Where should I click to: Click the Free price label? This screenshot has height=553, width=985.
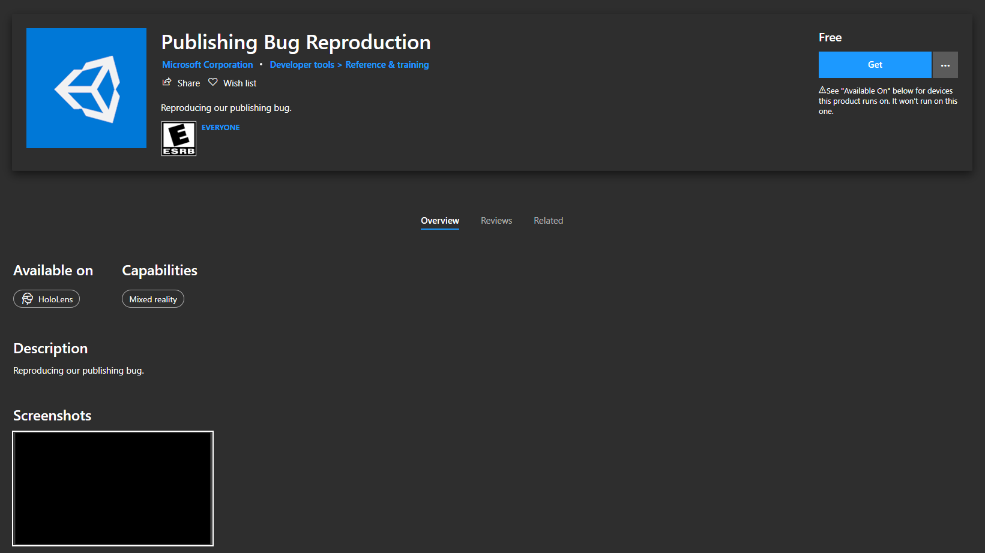[830, 38]
